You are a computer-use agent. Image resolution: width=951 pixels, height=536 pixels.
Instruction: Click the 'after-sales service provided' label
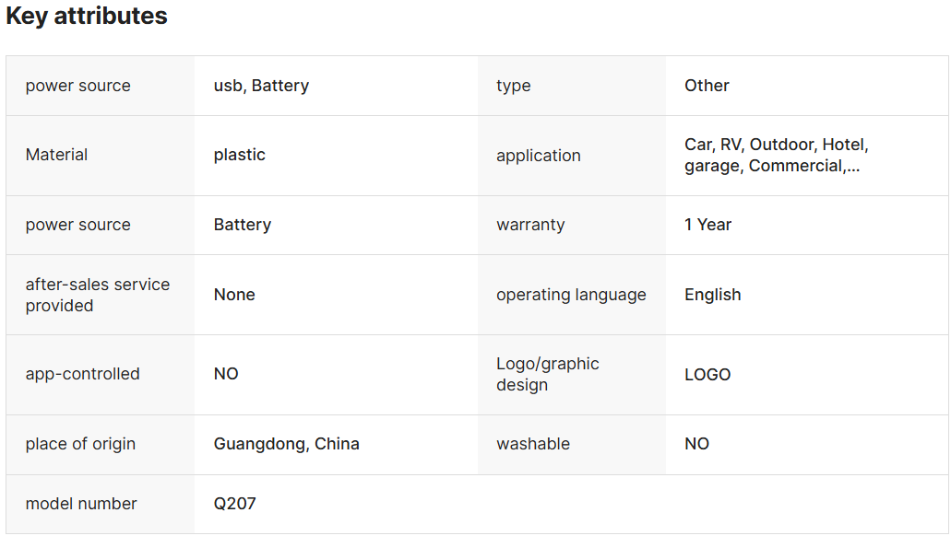[98, 295]
